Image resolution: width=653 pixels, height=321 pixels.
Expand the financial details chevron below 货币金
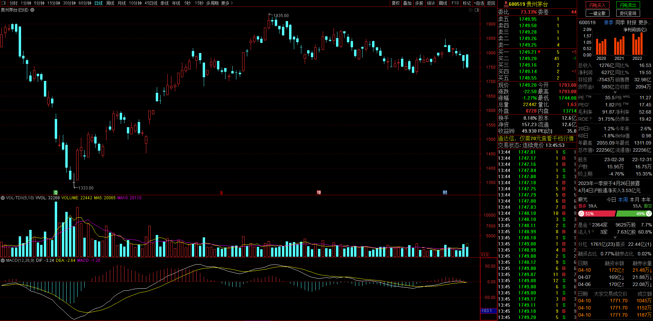615,92
